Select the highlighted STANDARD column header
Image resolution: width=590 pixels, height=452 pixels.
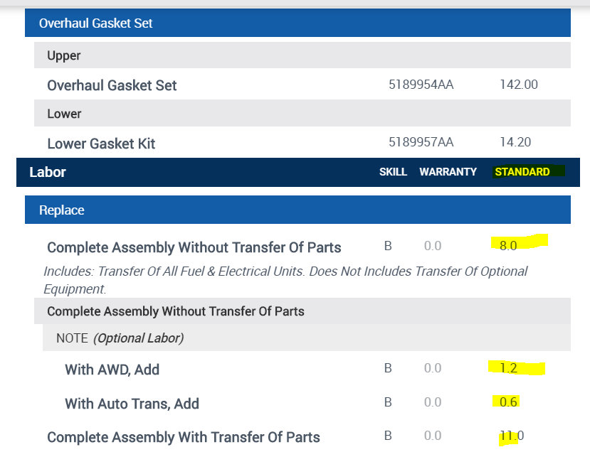(522, 172)
